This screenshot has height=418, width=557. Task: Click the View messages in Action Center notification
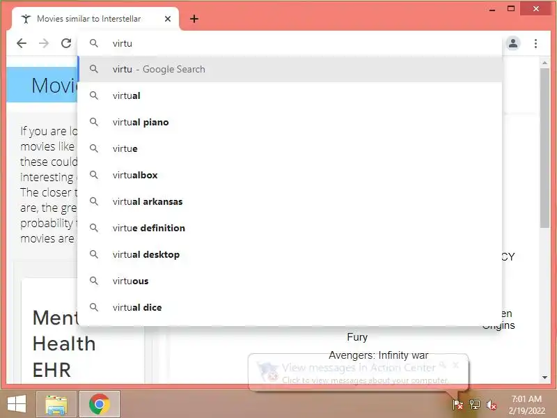(x=358, y=373)
